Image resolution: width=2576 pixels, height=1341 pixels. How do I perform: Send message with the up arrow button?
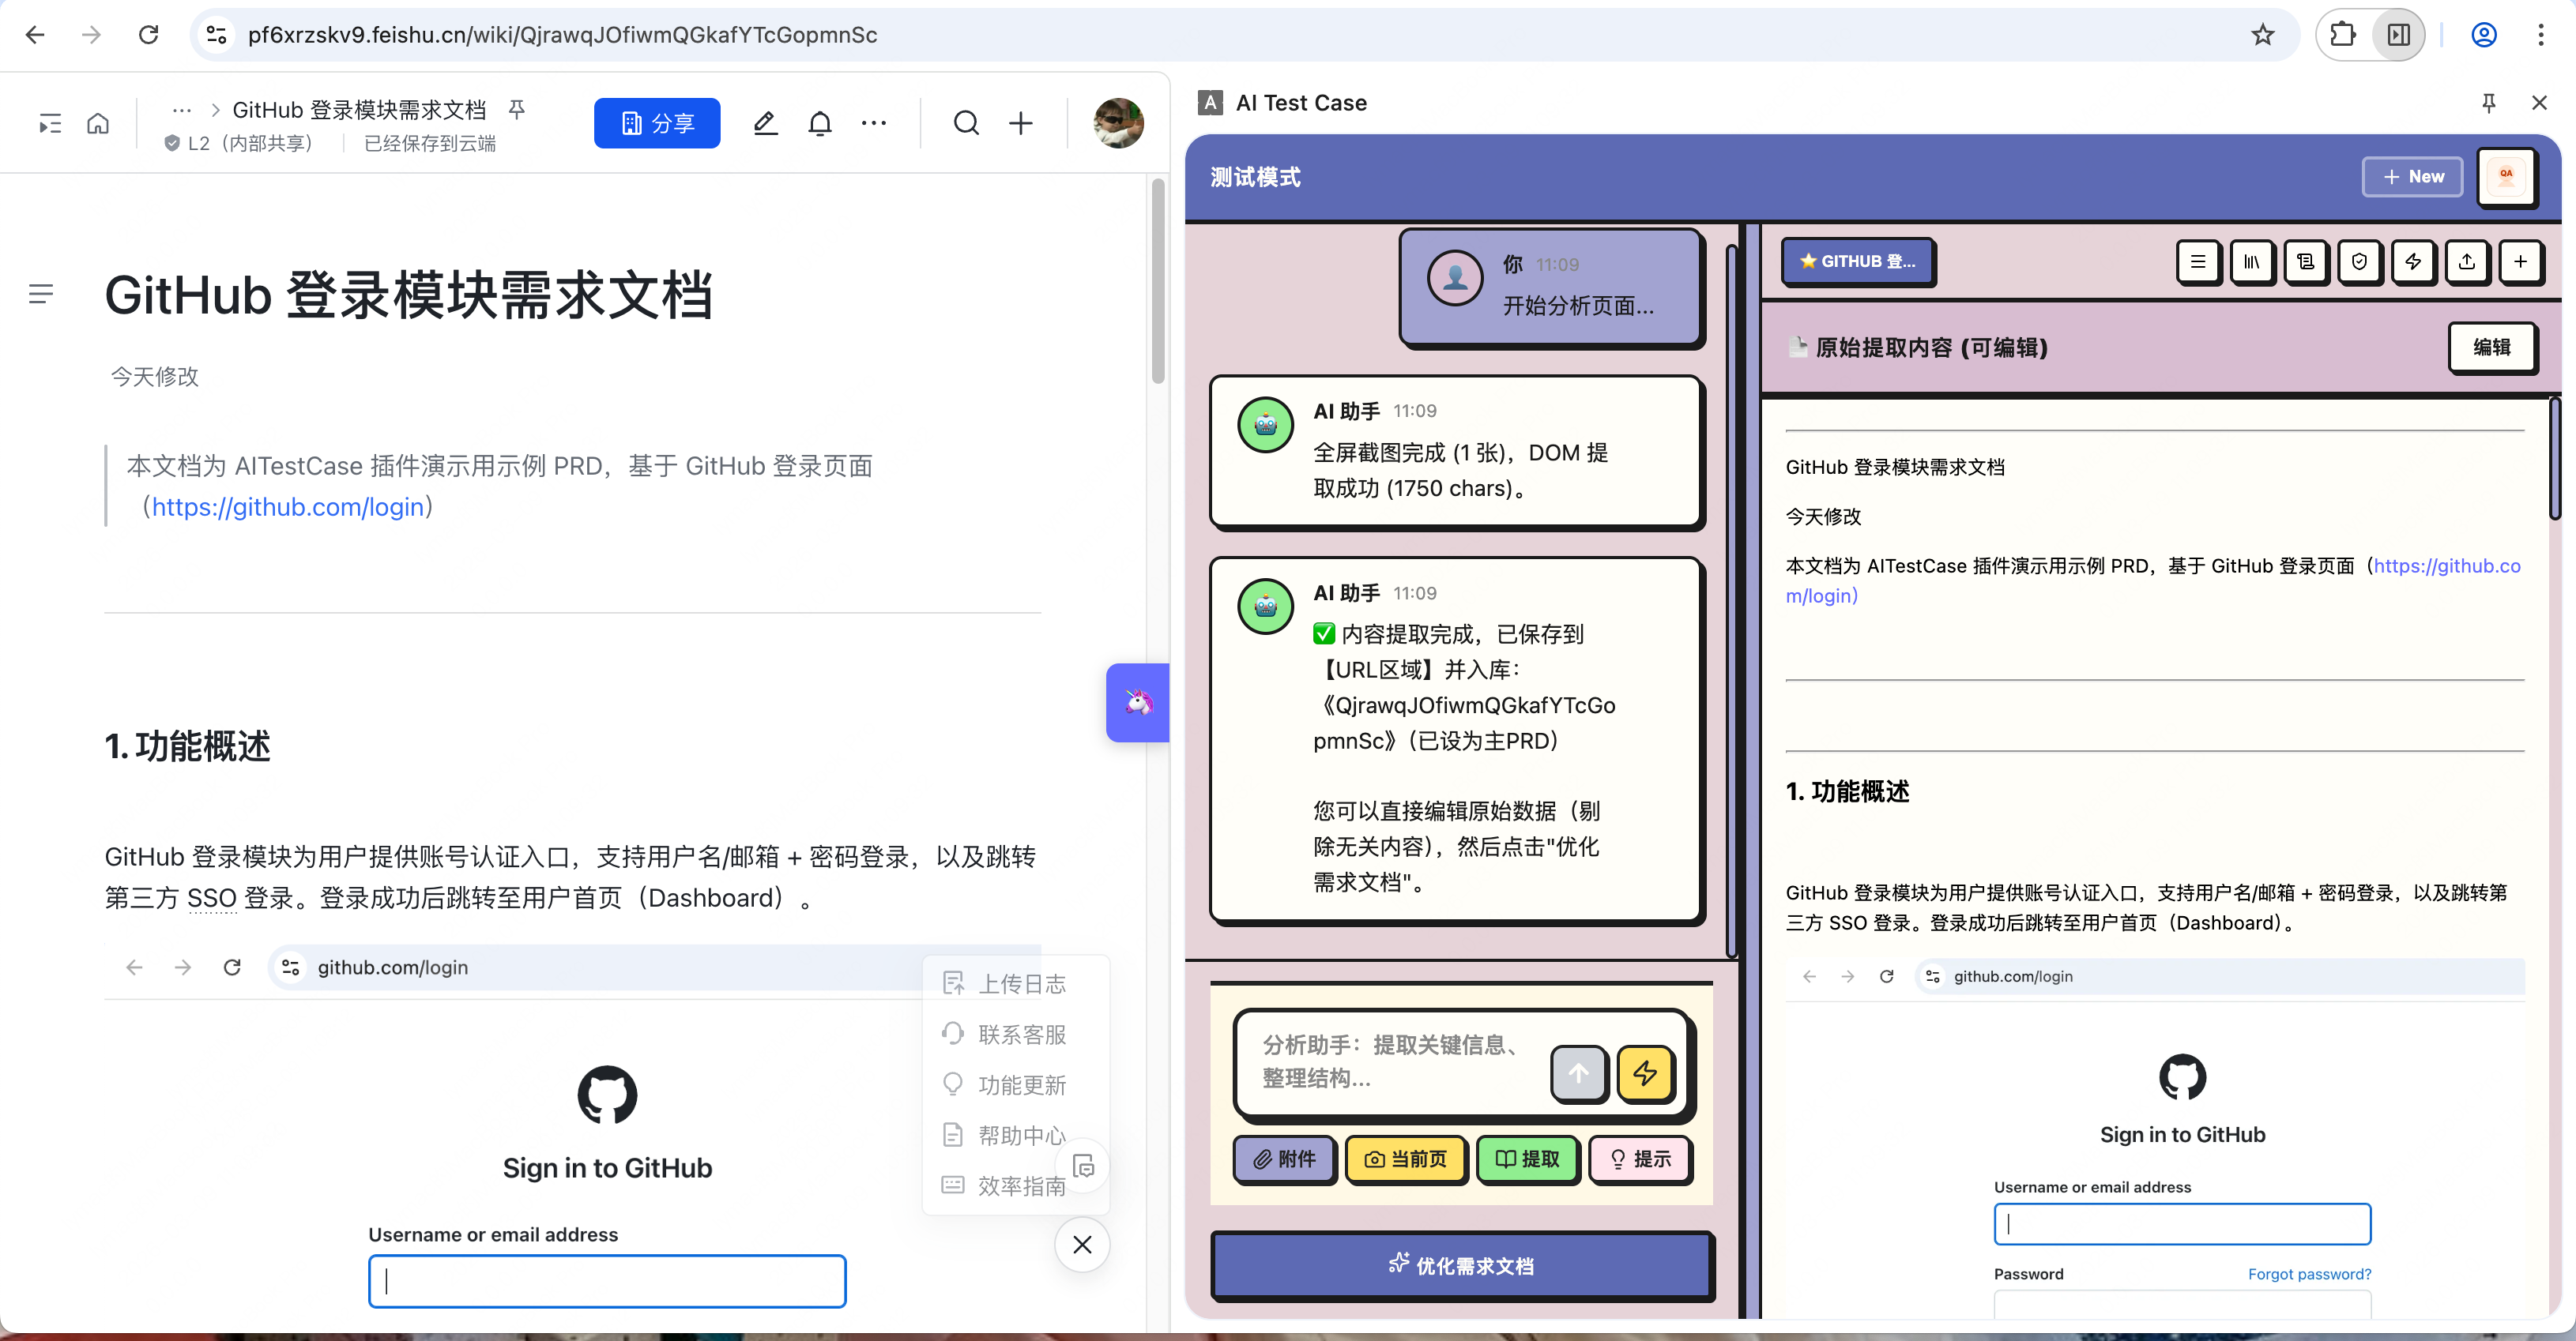pos(1578,1073)
